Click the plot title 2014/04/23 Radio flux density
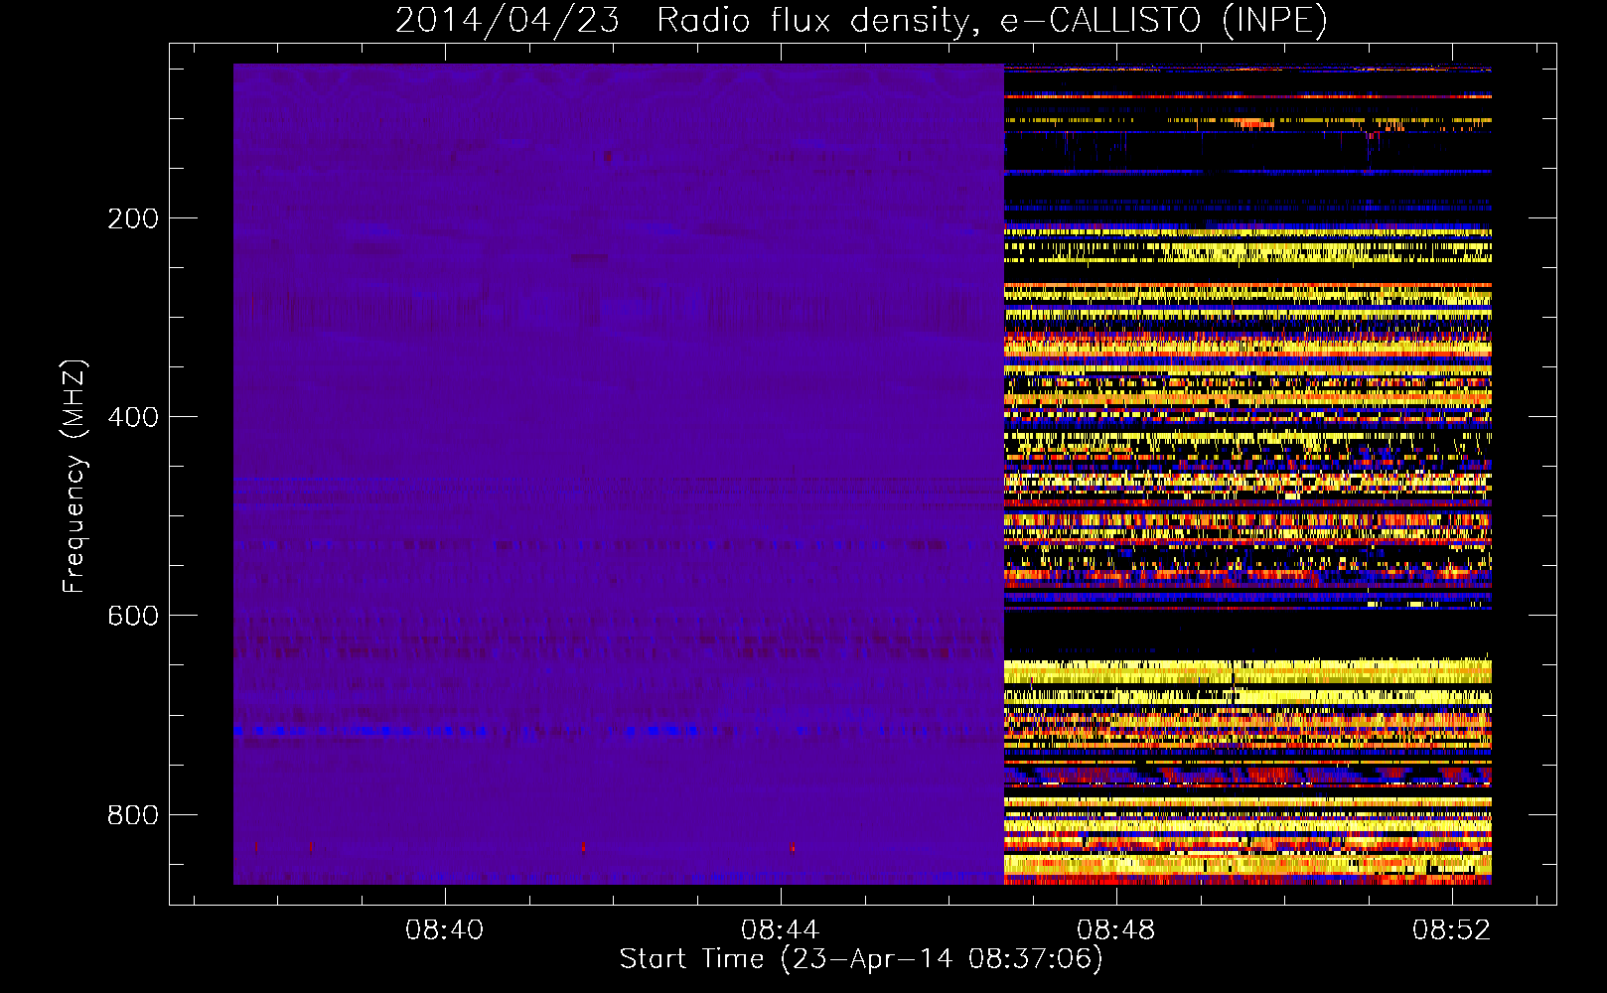This screenshot has width=1607, height=993. click(x=861, y=20)
